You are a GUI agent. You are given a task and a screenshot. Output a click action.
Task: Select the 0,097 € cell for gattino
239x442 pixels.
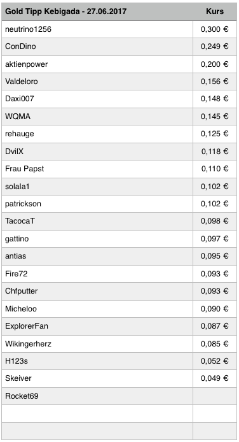click(215, 239)
